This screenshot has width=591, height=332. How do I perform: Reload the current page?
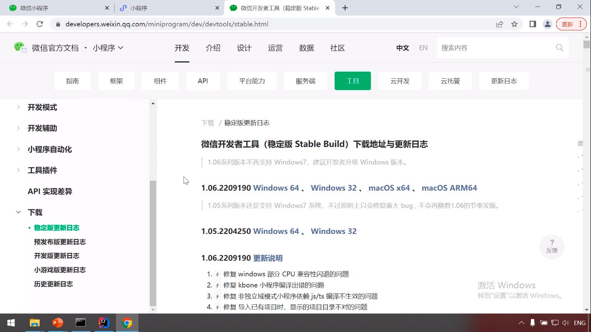40,24
